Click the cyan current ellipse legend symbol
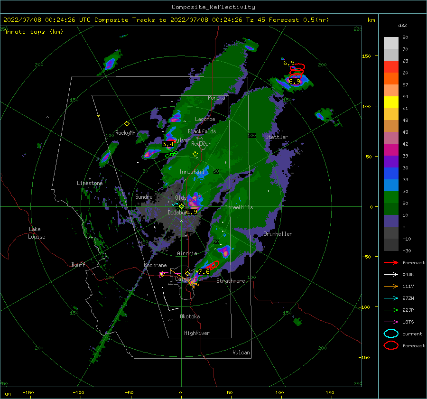Image resolution: width=427 pixels, height=399 pixels. (391, 334)
